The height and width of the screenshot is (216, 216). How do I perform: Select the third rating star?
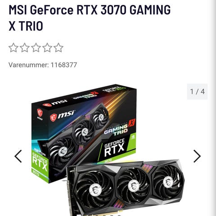click(36, 48)
